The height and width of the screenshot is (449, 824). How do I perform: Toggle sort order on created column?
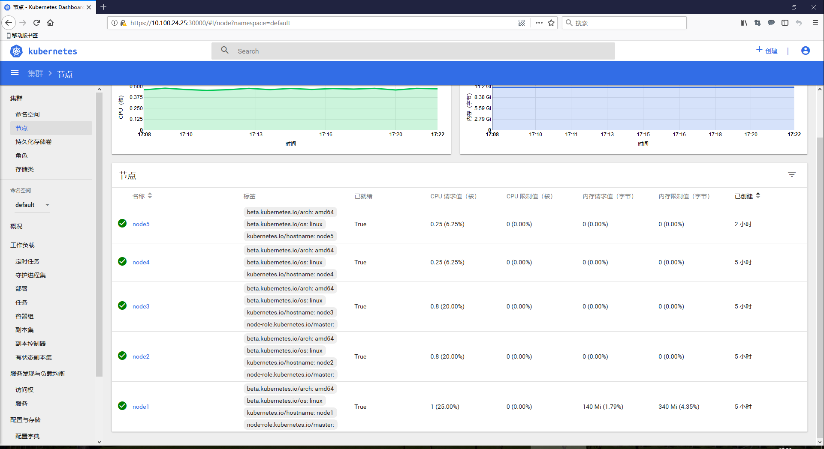(747, 196)
